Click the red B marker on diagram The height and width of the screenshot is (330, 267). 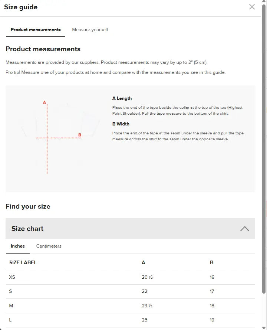pos(80,135)
